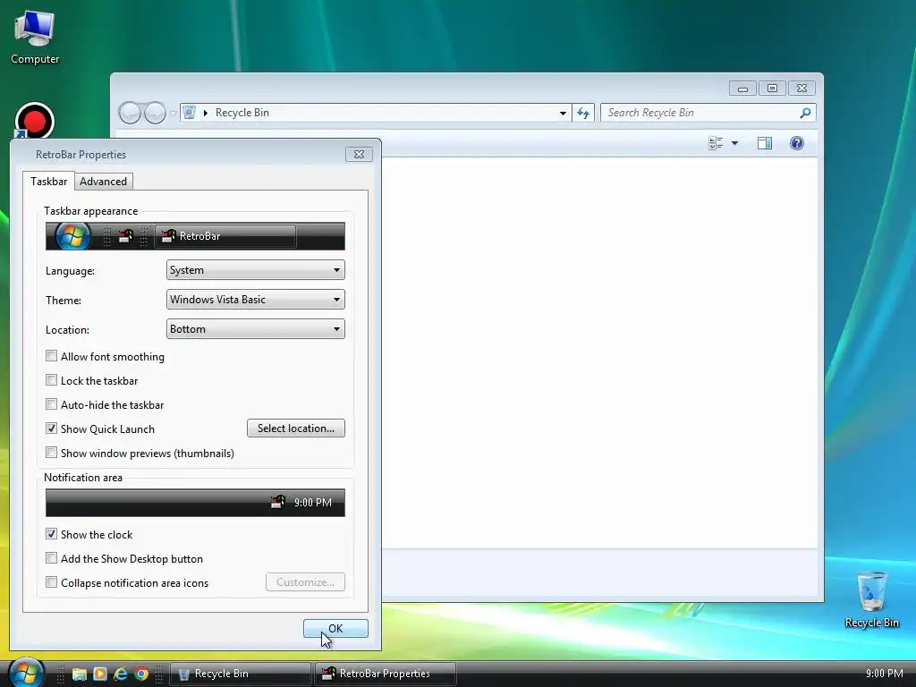This screenshot has height=687, width=916.
Task: Click the breadcrumb arrow before Recycle Bin
Action: 205,113
